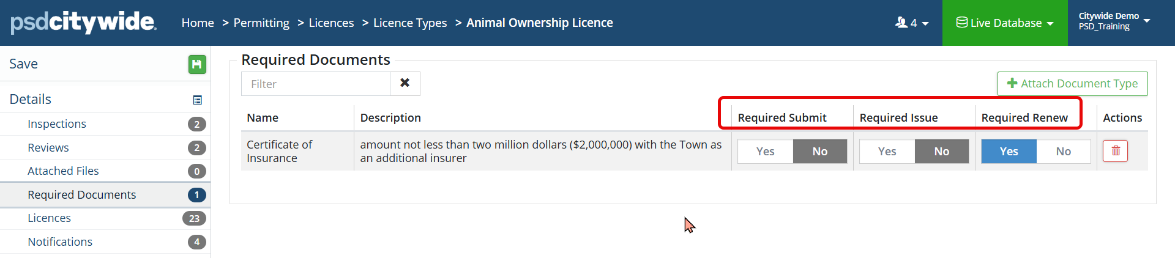Screen dimensions: 1175x258
Task: Expand the Citywide Demo account menu
Action: tap(1114, 21)
